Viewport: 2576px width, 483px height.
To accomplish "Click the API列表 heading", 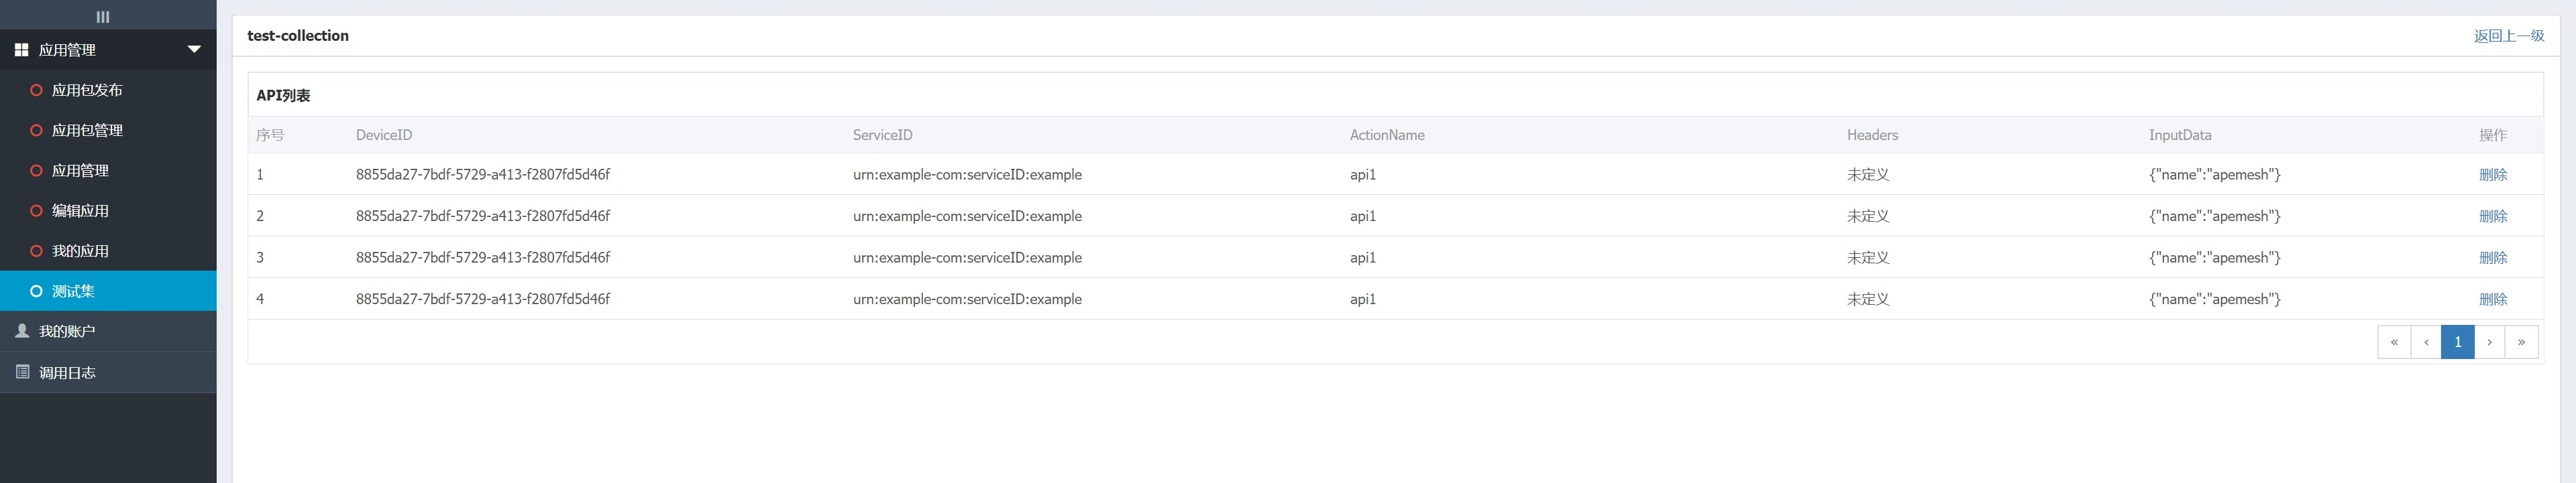I will tap(283, 96).
